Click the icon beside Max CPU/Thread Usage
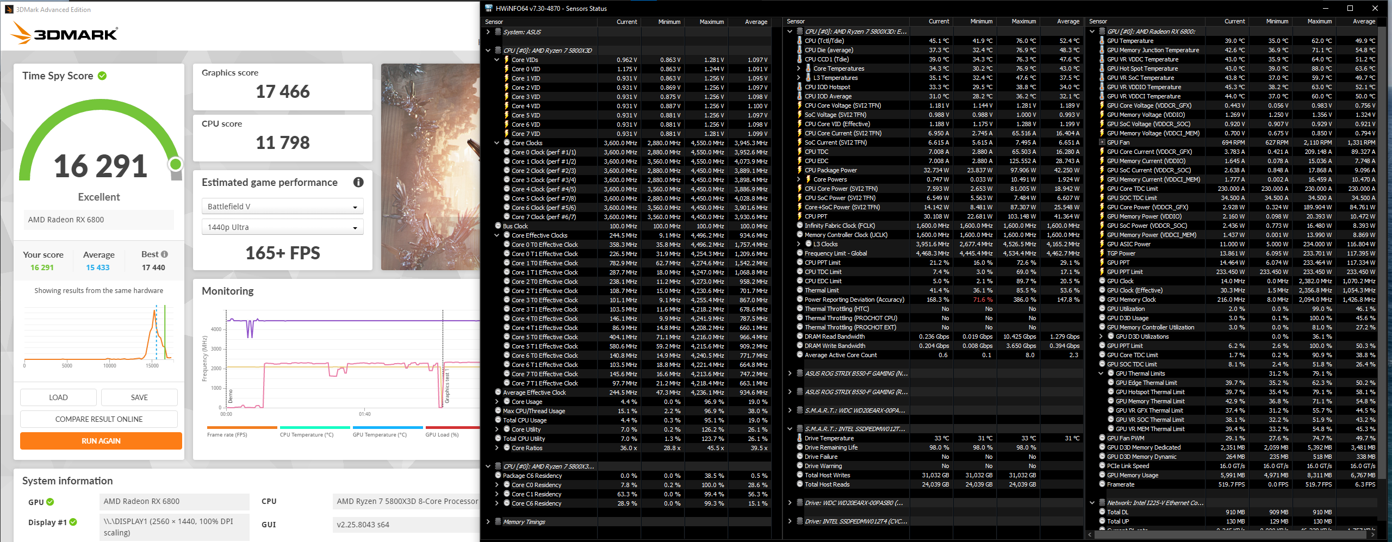1392x542 pixels. tap(498, 411)
